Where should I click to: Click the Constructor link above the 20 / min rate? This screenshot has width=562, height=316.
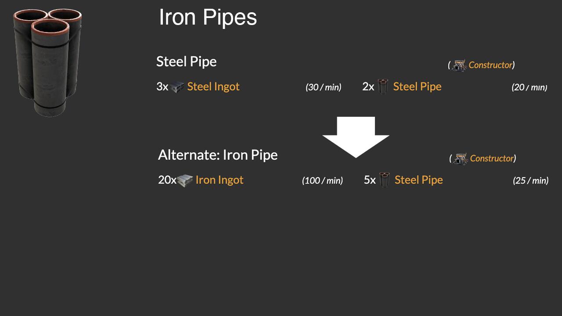[x=490, y=65]
